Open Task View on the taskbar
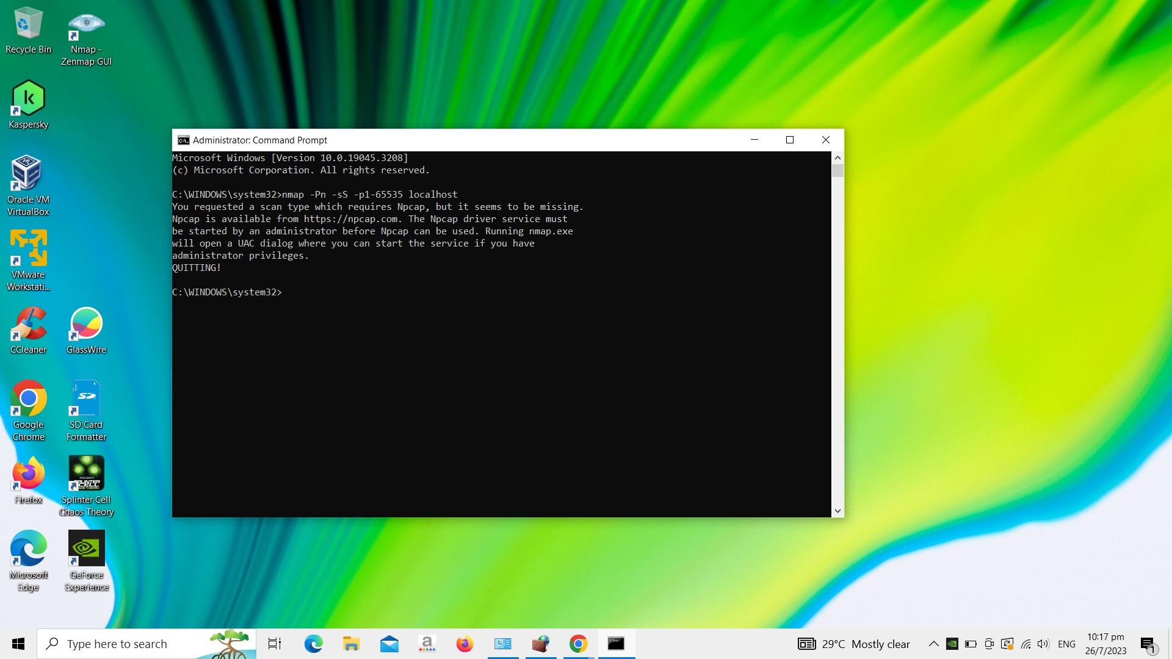The image size is (1172, 659). click(275, 644)
